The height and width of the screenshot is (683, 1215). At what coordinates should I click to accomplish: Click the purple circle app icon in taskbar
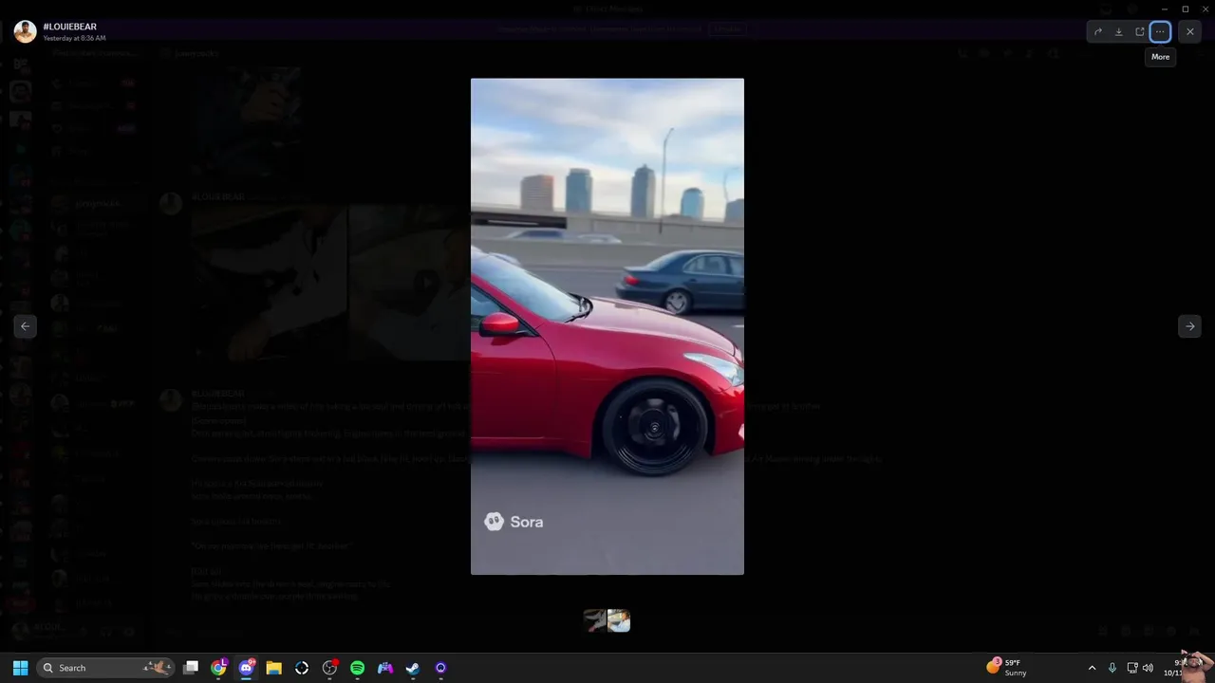click(440, 668)
